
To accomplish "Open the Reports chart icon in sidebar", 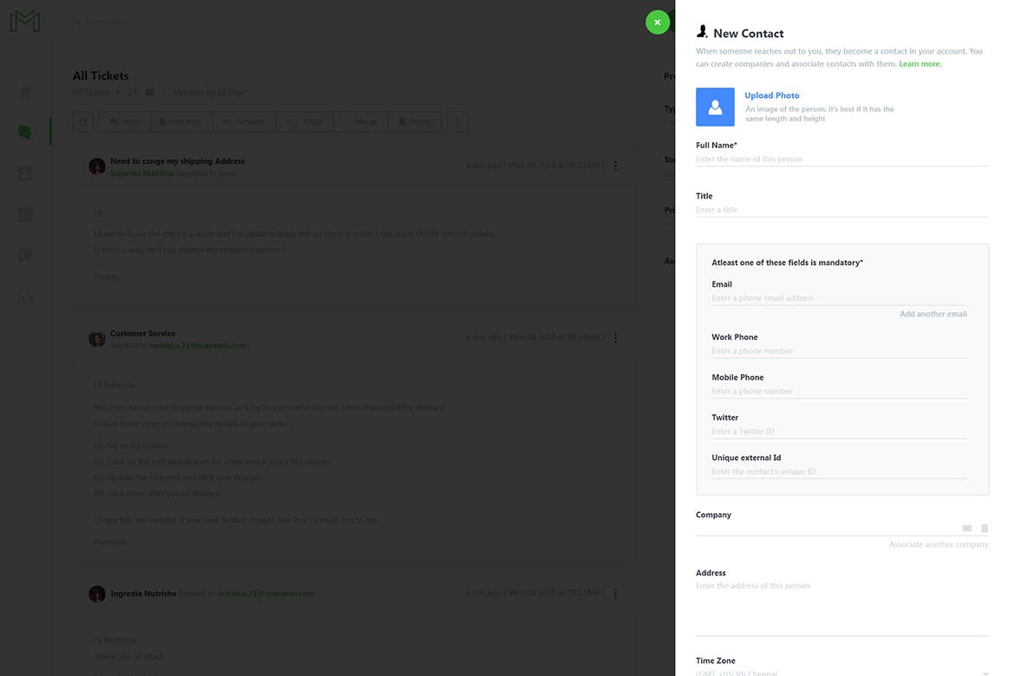I will pos(25,296).
